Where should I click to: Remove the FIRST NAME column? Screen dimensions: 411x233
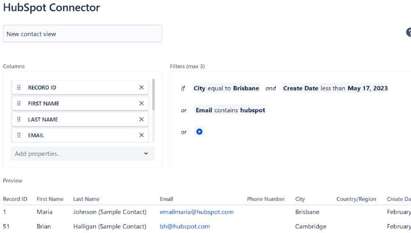141,104
